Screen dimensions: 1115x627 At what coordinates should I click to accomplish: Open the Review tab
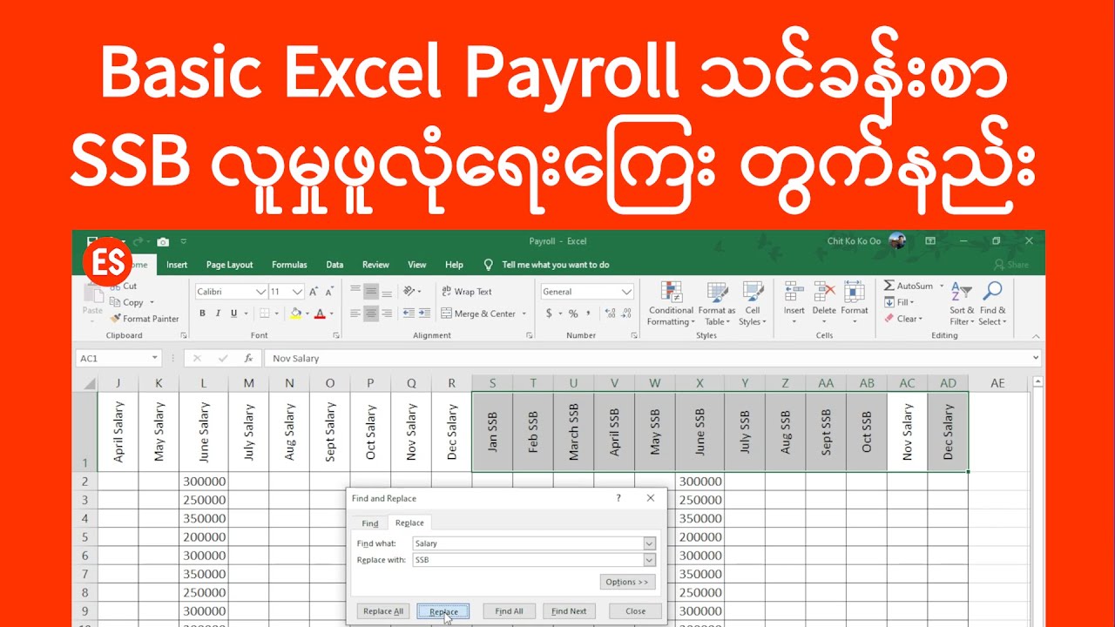[375, 265]
